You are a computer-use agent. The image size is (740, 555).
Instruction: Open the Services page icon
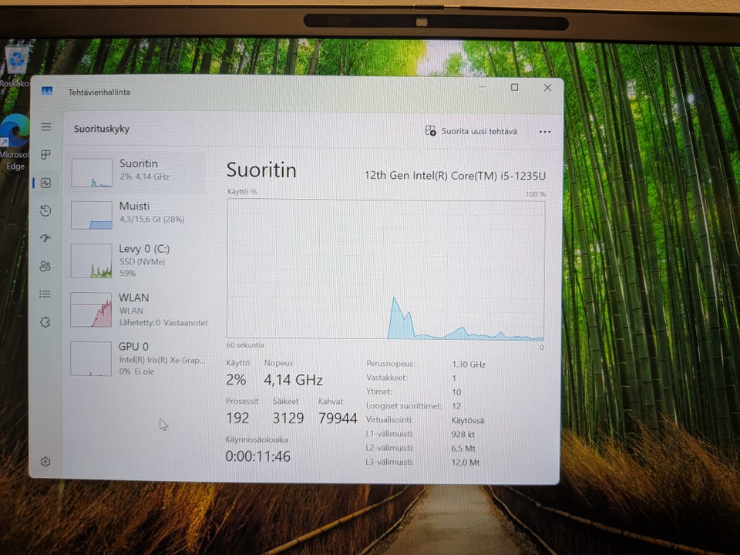pos(45,322)
